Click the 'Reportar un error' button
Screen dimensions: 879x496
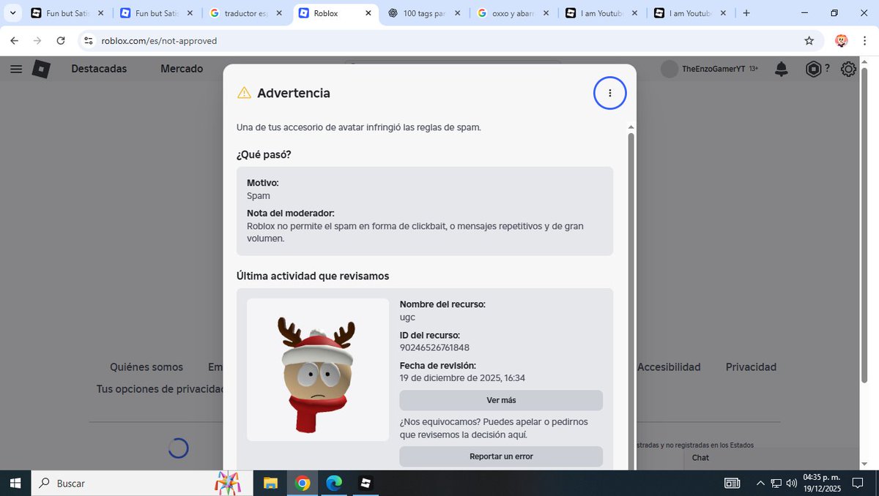501,456
